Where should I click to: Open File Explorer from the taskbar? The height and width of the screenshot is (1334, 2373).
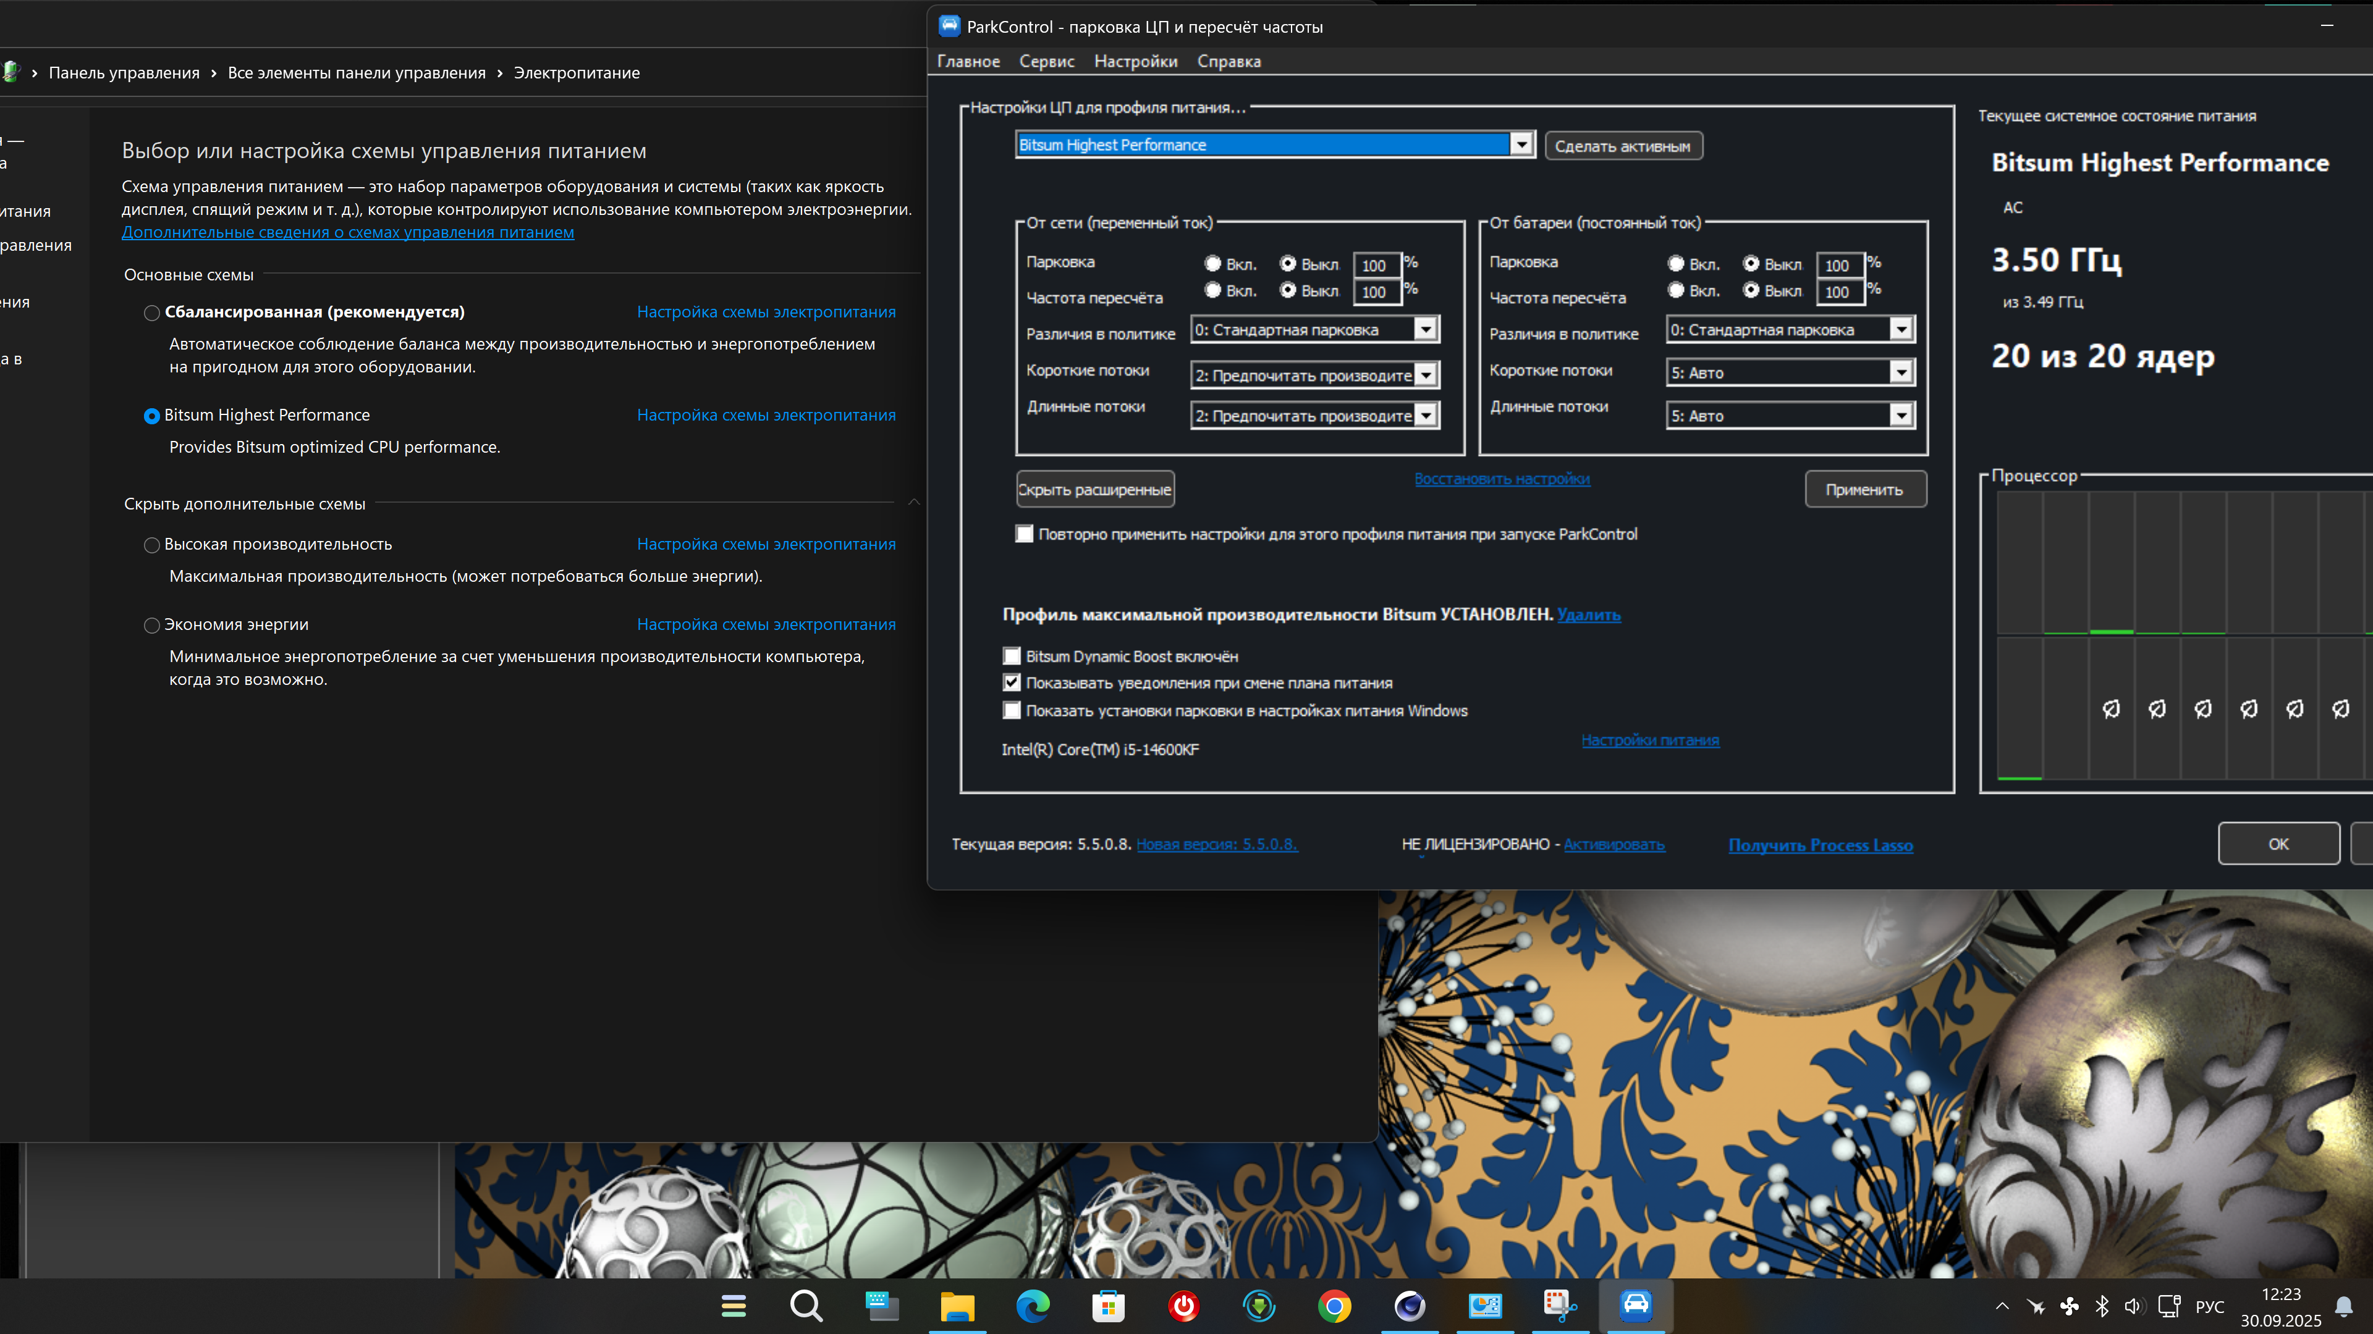[957, 1306]
